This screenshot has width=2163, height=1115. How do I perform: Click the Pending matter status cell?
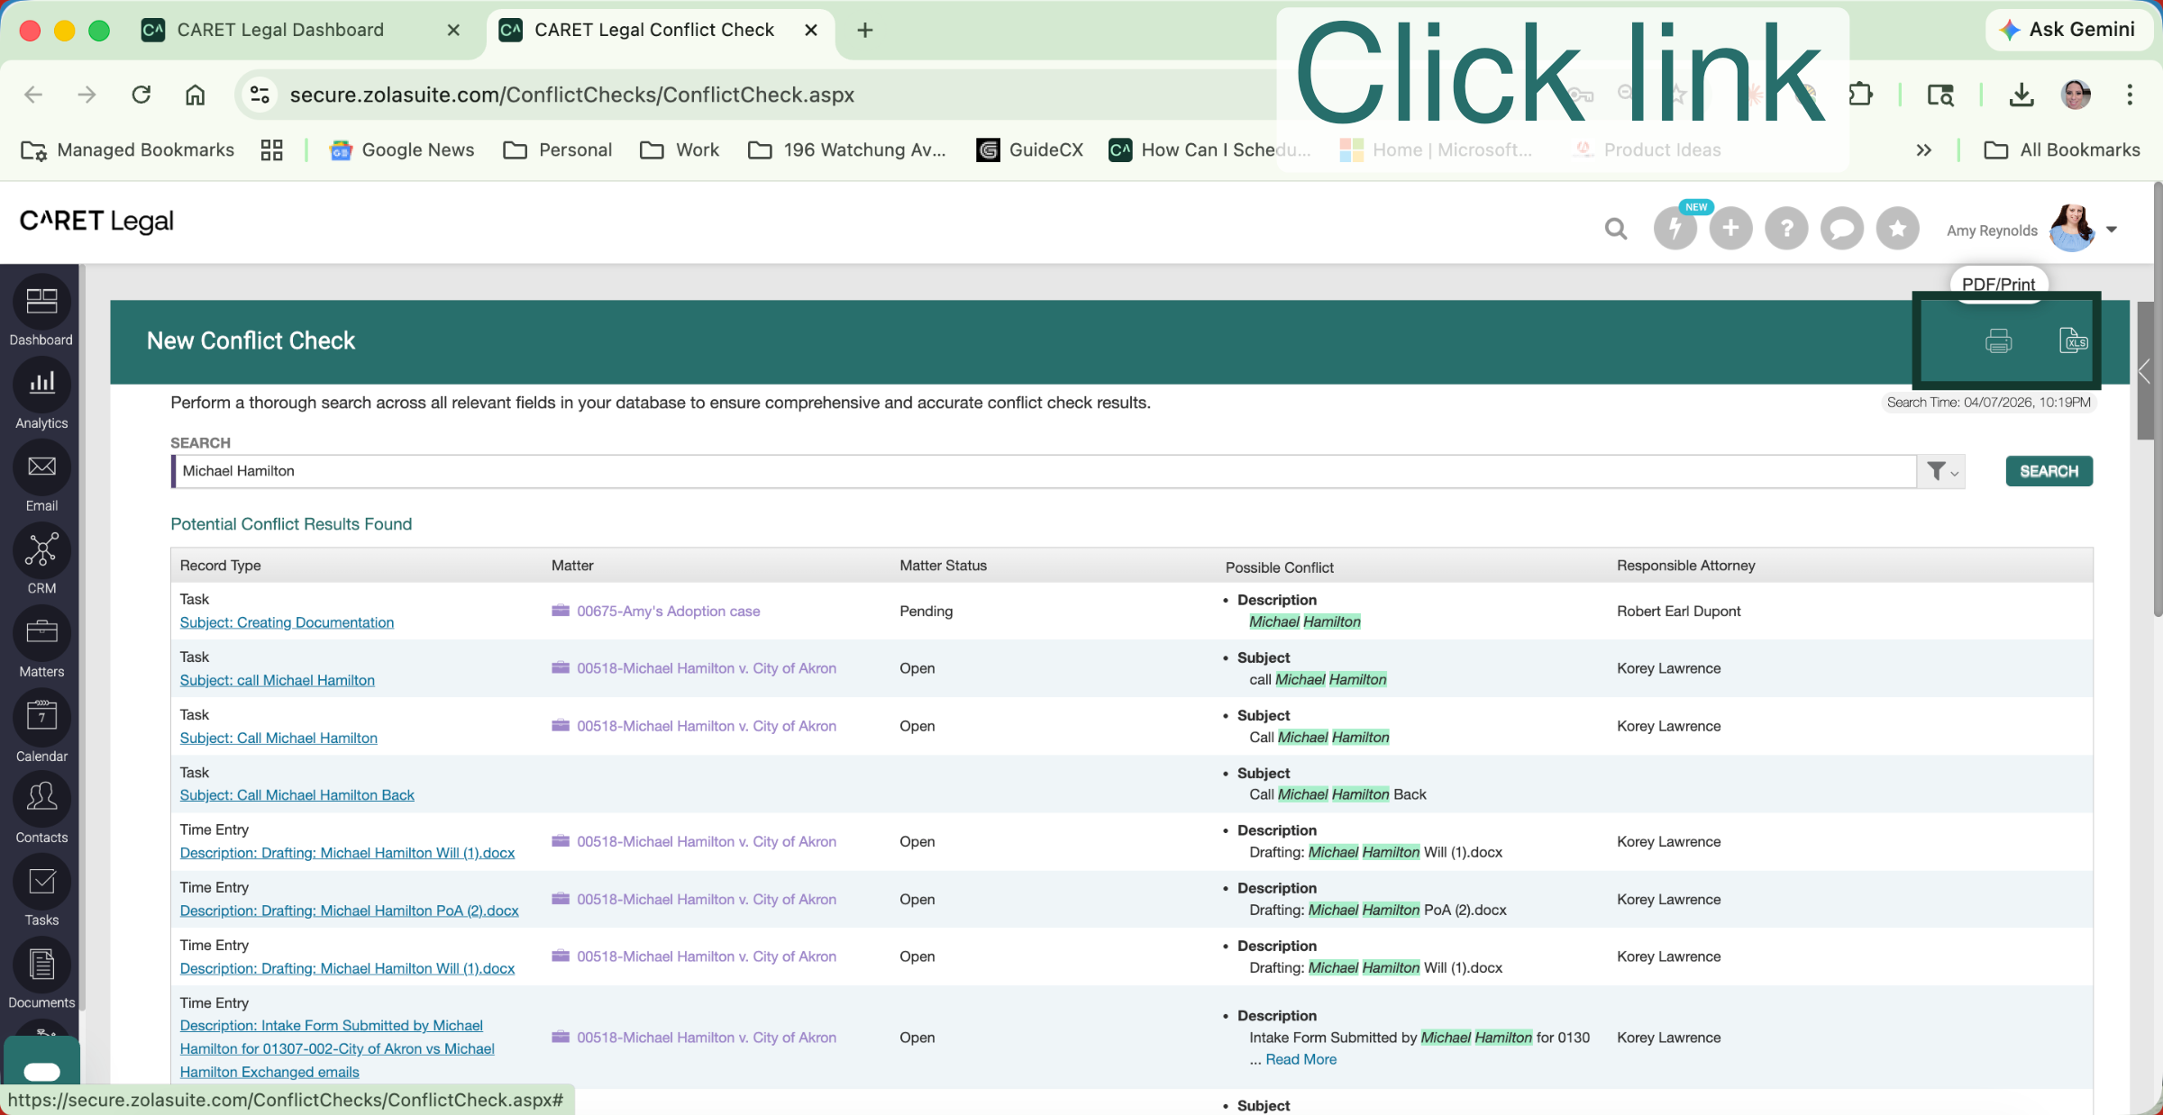926,611
